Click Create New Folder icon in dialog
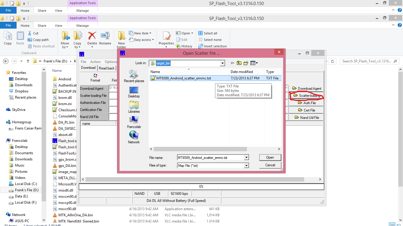The image size is (403, 226). point(246,63)
